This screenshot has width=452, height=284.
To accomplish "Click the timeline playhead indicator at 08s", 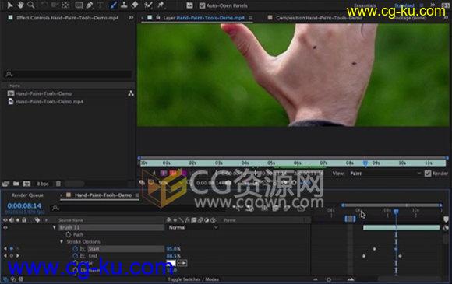I will click(x=396, y=212).
